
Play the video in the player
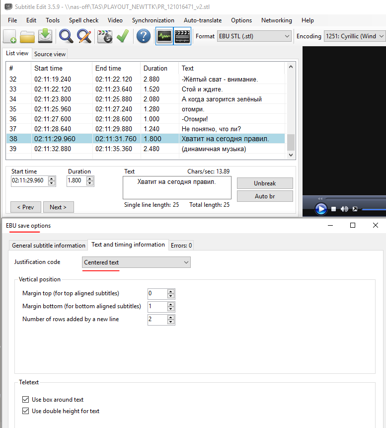point(321,209)
